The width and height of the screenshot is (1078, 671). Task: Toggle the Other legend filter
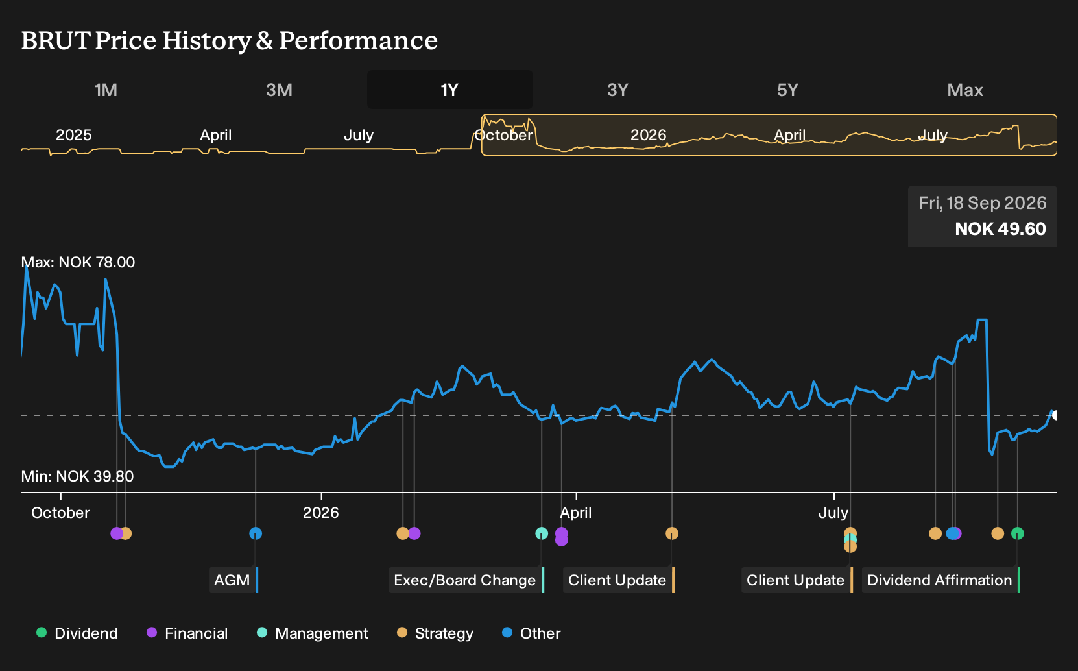(531, 633)
